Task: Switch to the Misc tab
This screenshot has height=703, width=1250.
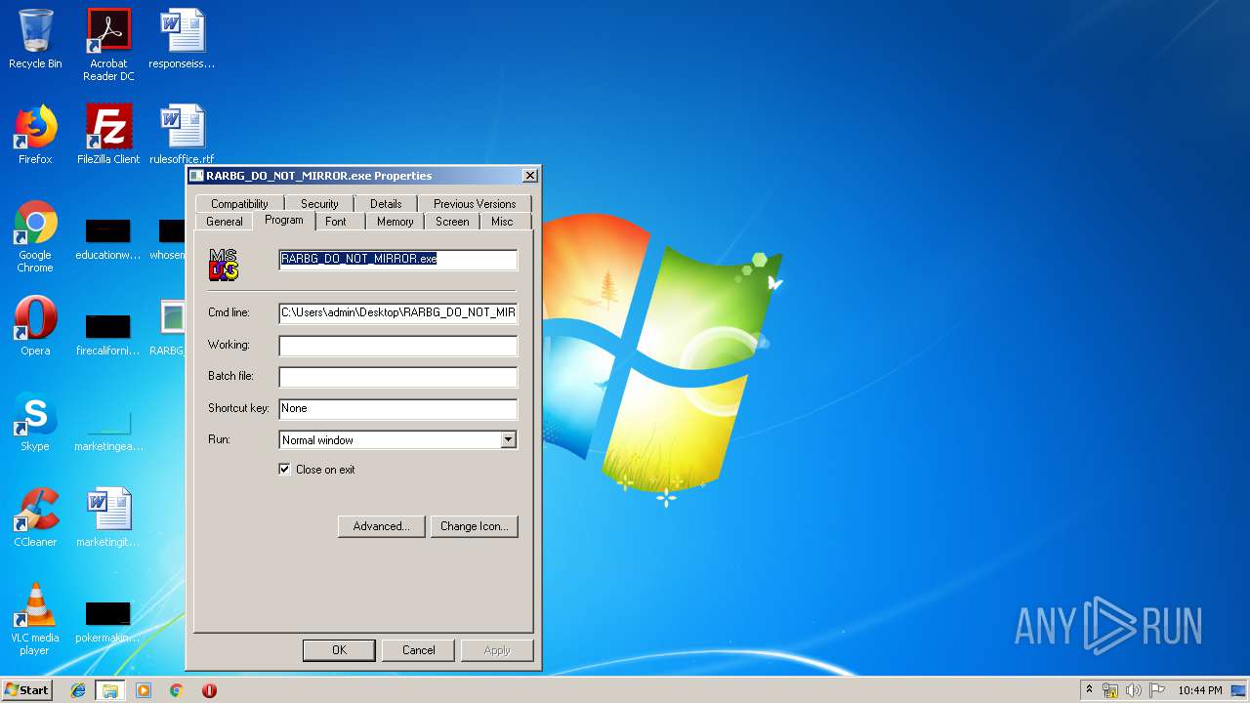Action: pyautogui.click(x=502, y=222)
